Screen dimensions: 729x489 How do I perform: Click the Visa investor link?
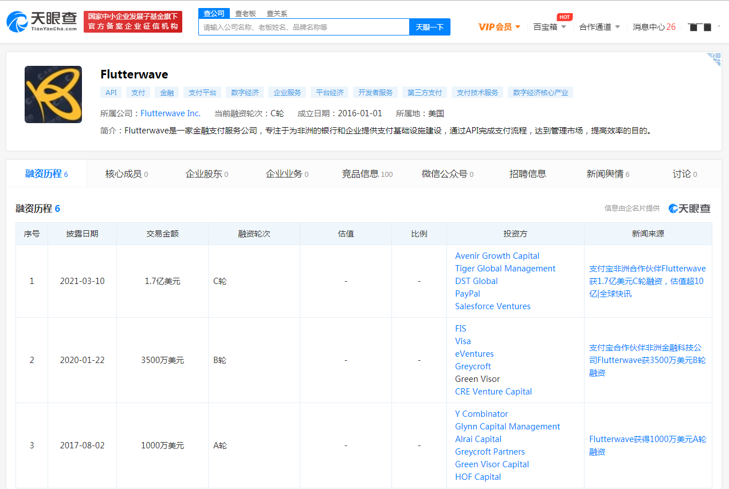[x=463, y=341]
